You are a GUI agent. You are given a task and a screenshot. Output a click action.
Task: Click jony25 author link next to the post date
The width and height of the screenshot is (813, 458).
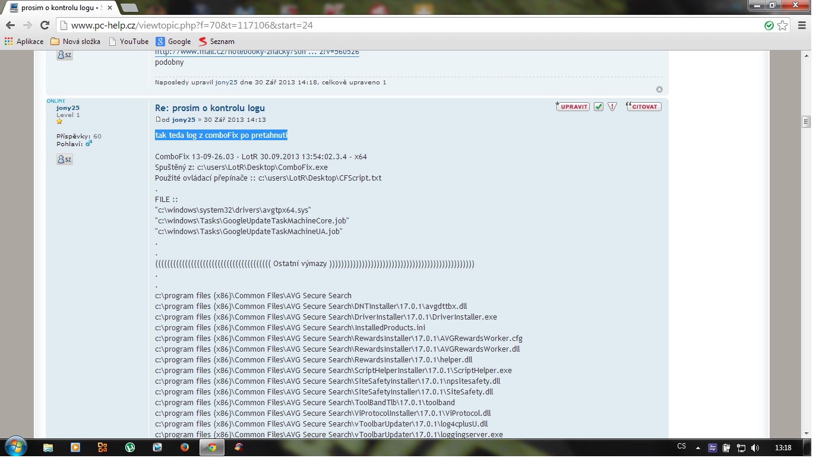click(184, 119)
